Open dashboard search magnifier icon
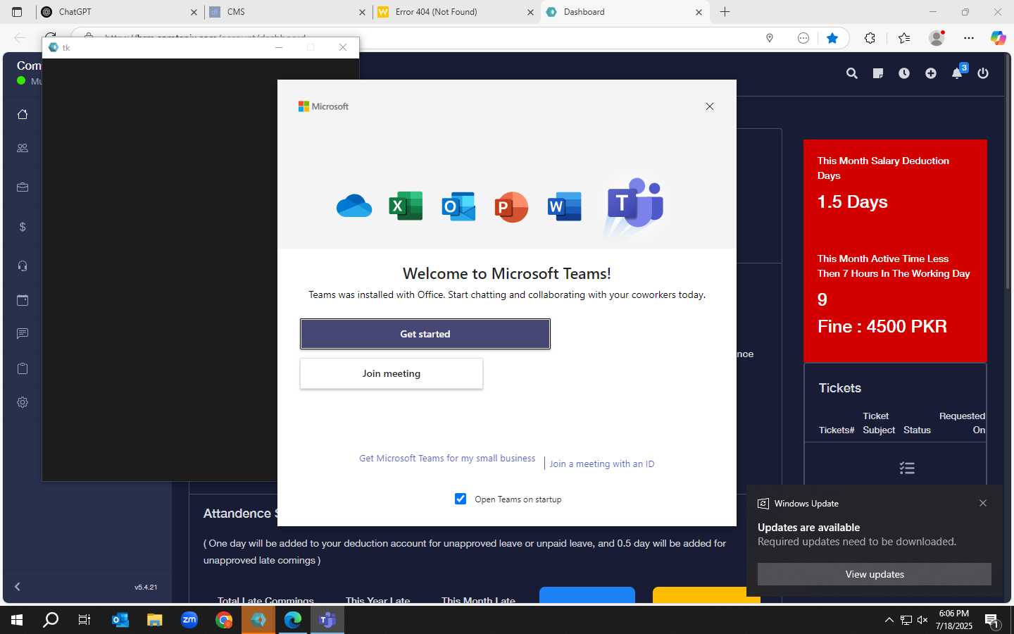The width and height of the screenshot is (1014, 634). pyautogui.click(x=852, y=73)
